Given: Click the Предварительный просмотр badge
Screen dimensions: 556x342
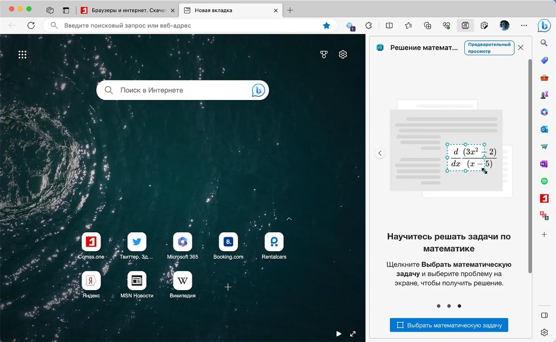Looking at the screenshot, I should pyautogui.click(x=489, y=48).
